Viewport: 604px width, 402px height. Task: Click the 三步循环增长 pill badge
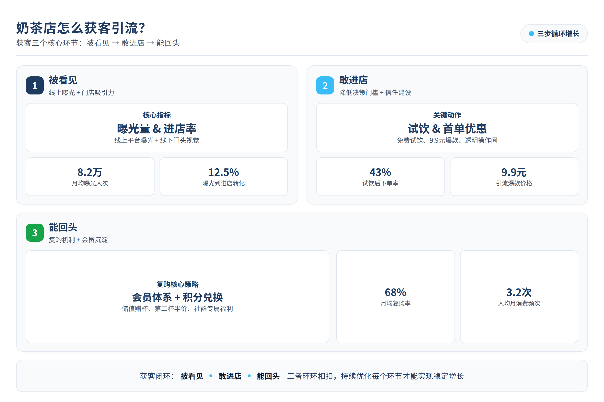coord(554,34)
